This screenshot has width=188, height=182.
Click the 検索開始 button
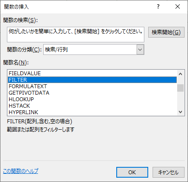point(166,32)
